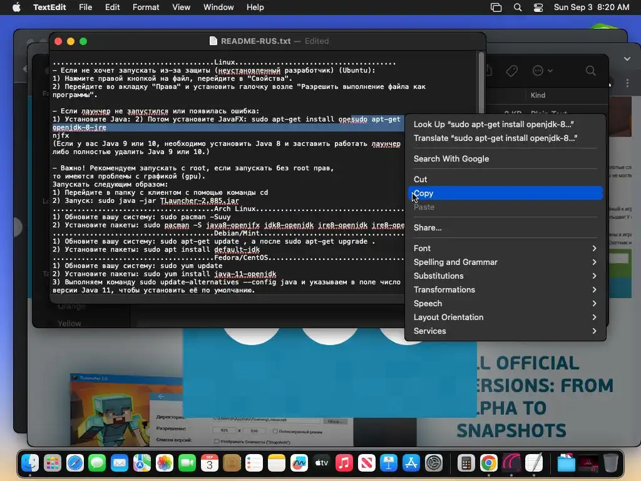Click the date and time in the menu bar
Viewport: 641px width, 481px height.
coord(591,8)
